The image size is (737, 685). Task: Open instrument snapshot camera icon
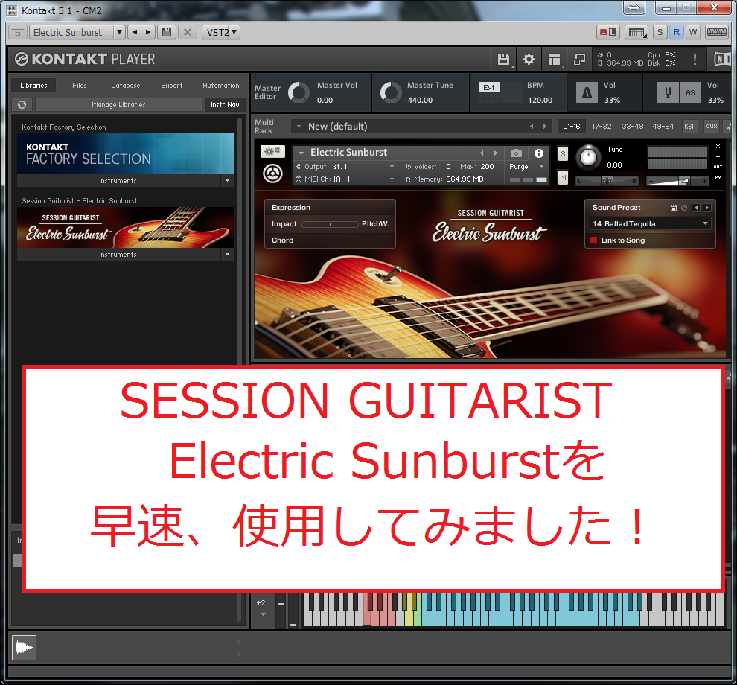[x=516, y=153]
